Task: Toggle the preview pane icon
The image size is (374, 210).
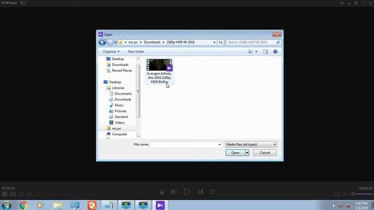Action: 265,52
